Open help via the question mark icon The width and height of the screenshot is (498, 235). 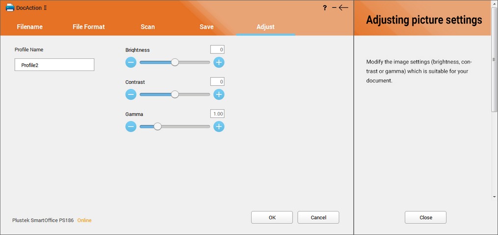point(325,8)
